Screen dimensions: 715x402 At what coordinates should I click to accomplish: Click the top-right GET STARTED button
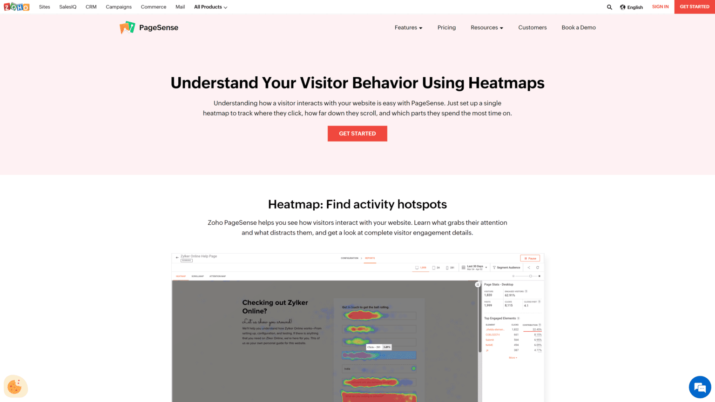point(695,7)
